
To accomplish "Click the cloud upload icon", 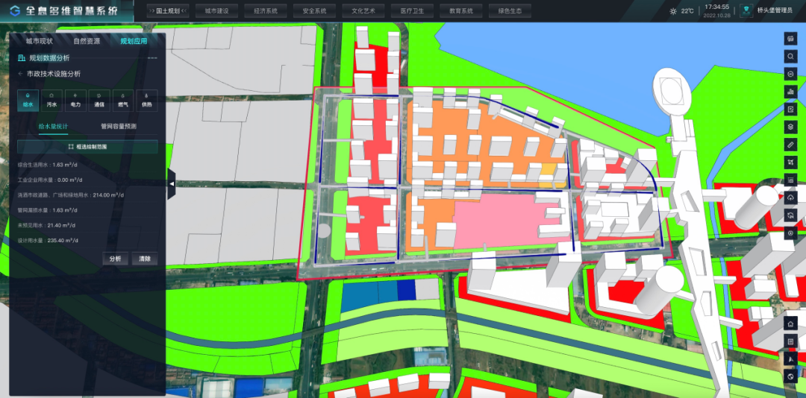I will pos(790,198).
